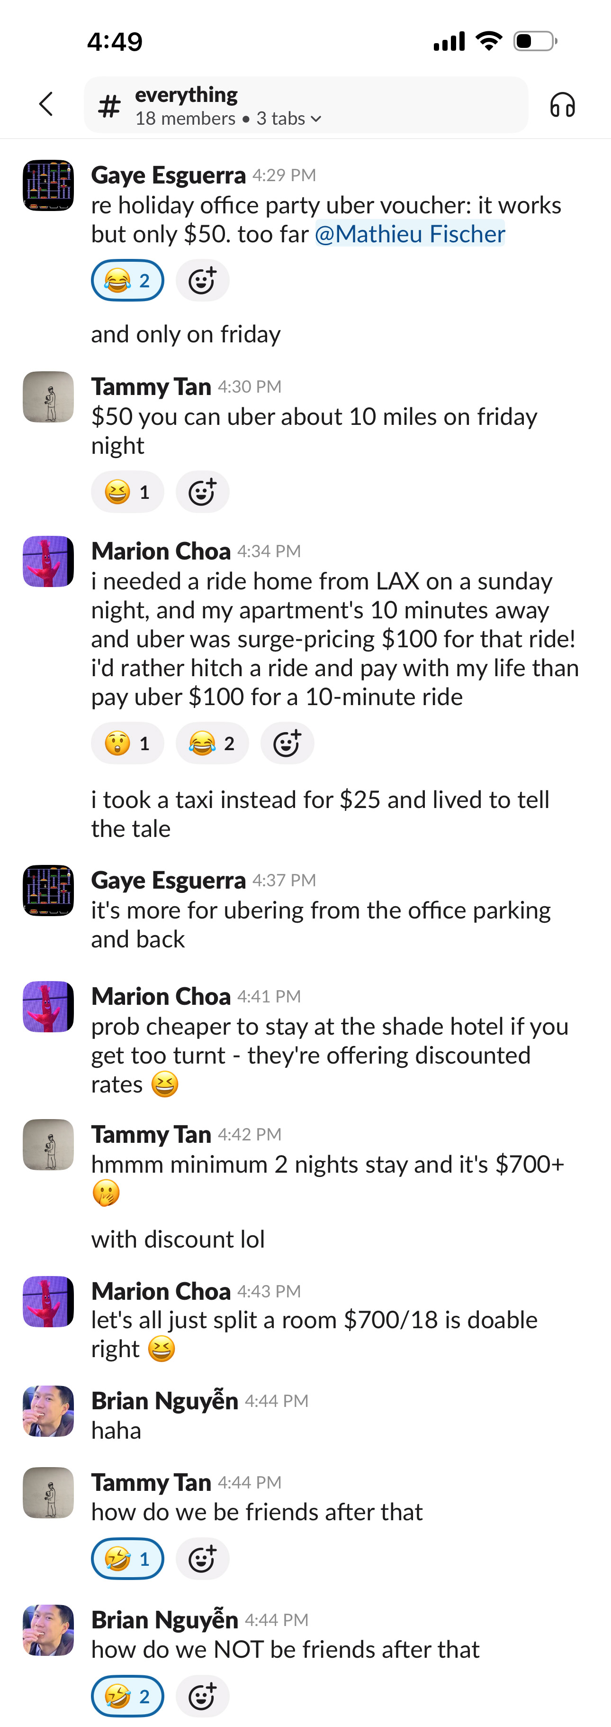The width and height of the screenshot is (611, 1727).
Task: Toggle ROFL reaction on Tammy's friends message
Action: coord(127,1559)
